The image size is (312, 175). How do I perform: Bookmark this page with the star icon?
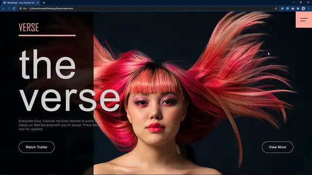tap(276, 9)
